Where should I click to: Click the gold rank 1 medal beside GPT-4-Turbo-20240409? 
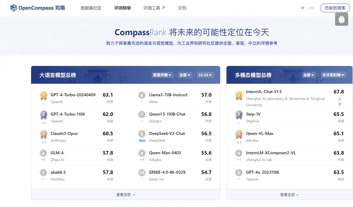tap(43, 96)
